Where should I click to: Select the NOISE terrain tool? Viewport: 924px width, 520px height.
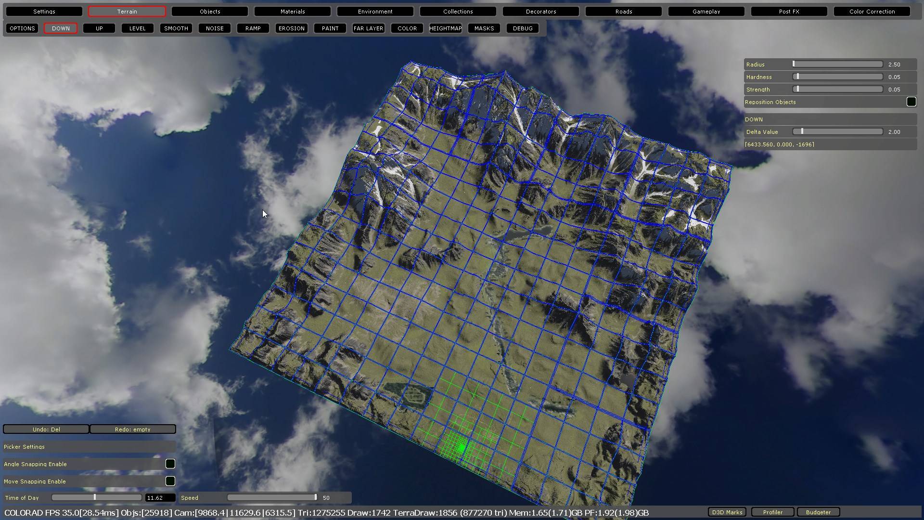[215, 28]
